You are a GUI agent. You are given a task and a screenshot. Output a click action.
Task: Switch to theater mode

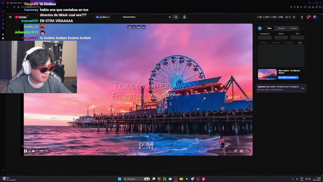[x=241, y=151]
